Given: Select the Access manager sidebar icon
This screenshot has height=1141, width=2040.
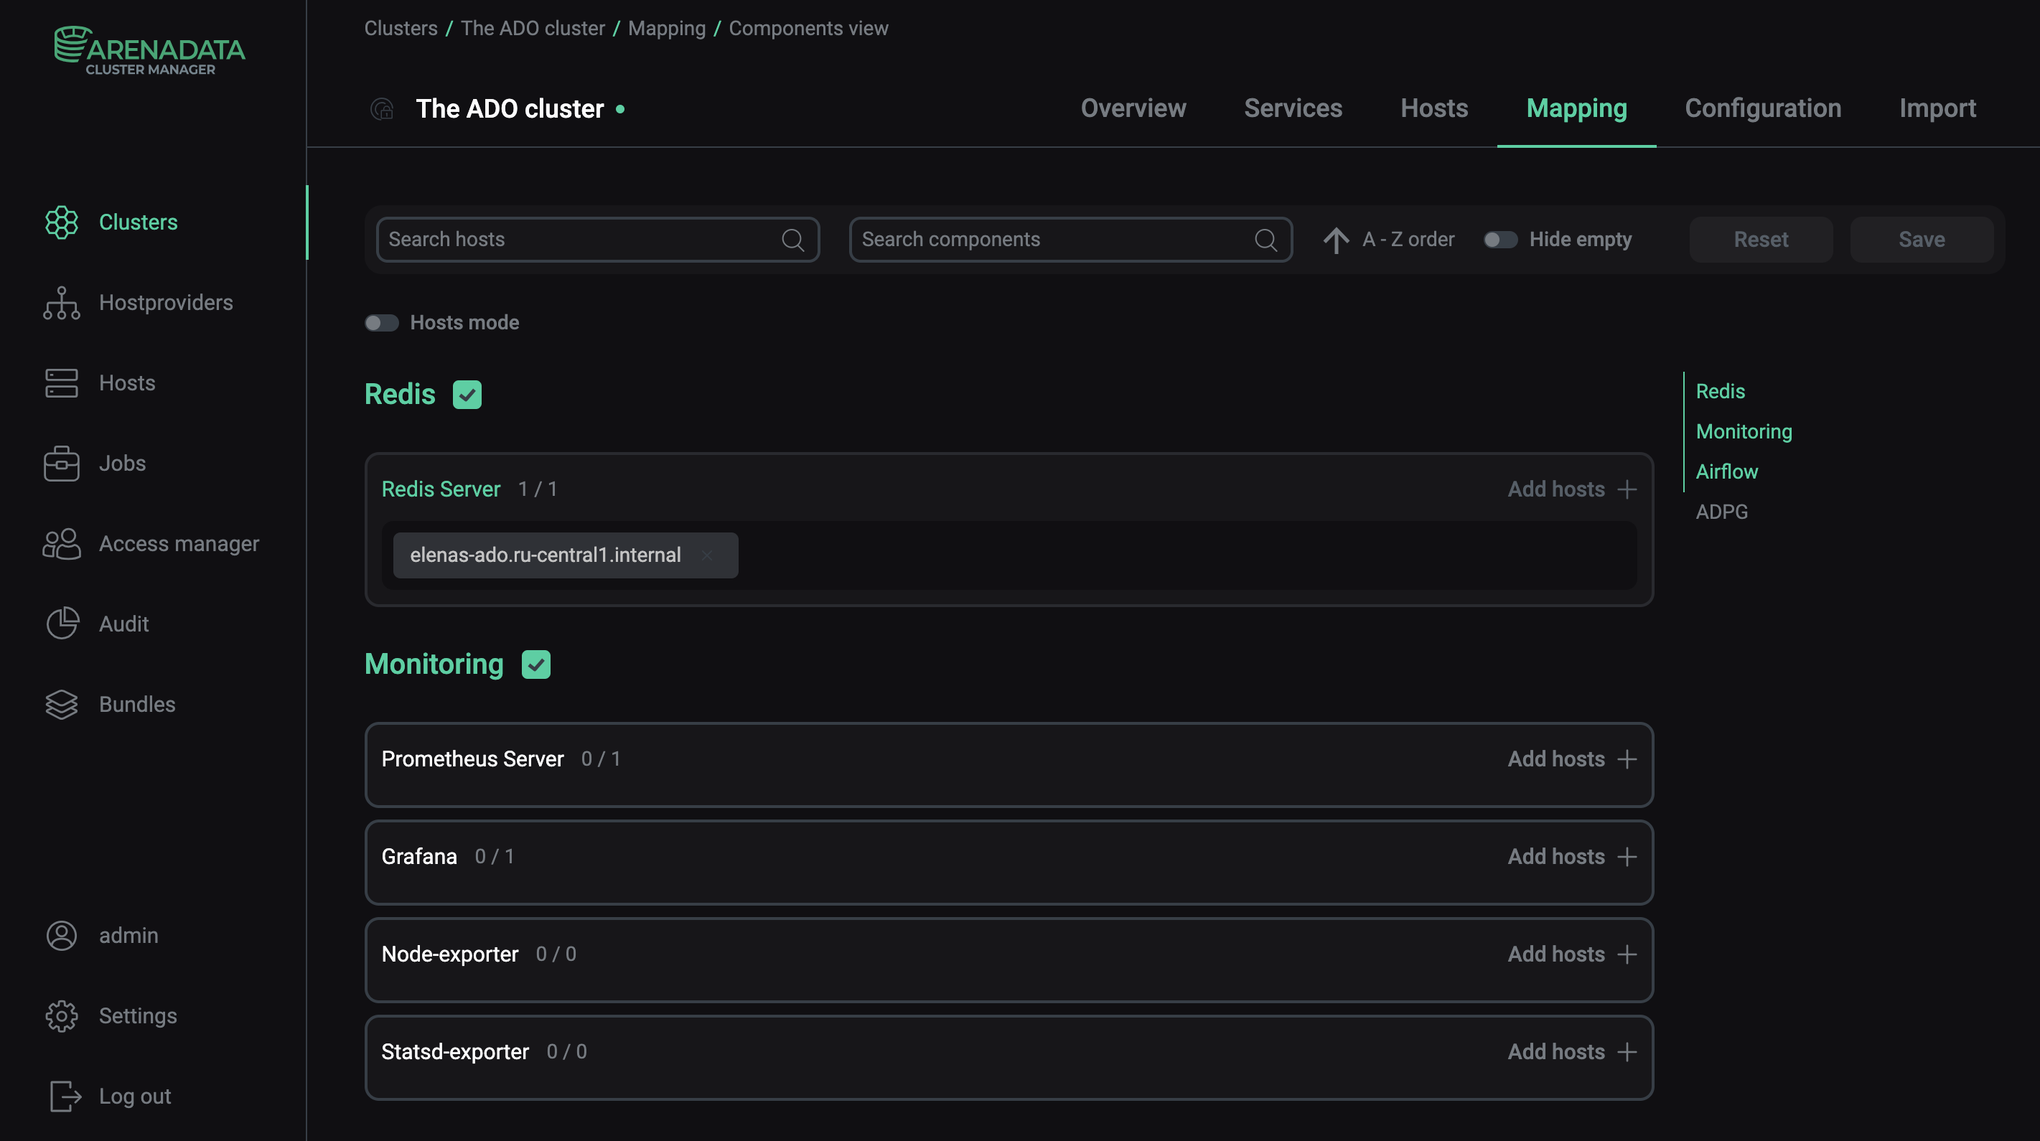Looking at the screenshot, I should (61, 544).
